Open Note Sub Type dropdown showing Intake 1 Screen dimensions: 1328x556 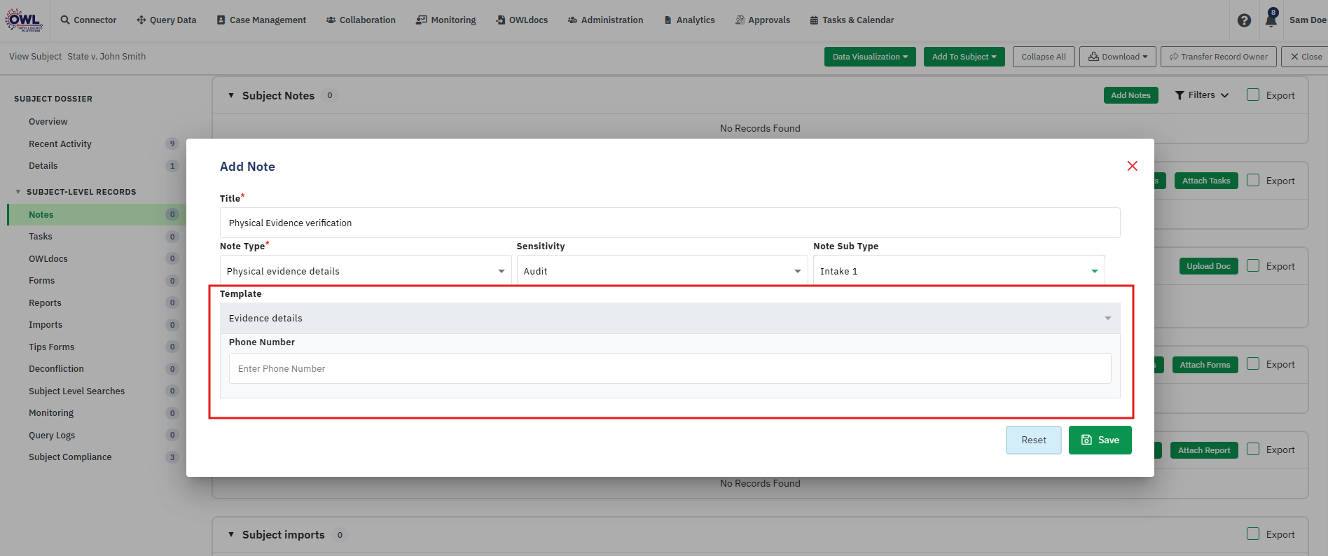coord(959,271)
